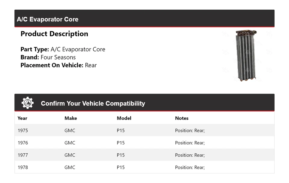Click Position: Rear note in 1975 row
This screenshot has height=183, width=289.
(190, 130)
